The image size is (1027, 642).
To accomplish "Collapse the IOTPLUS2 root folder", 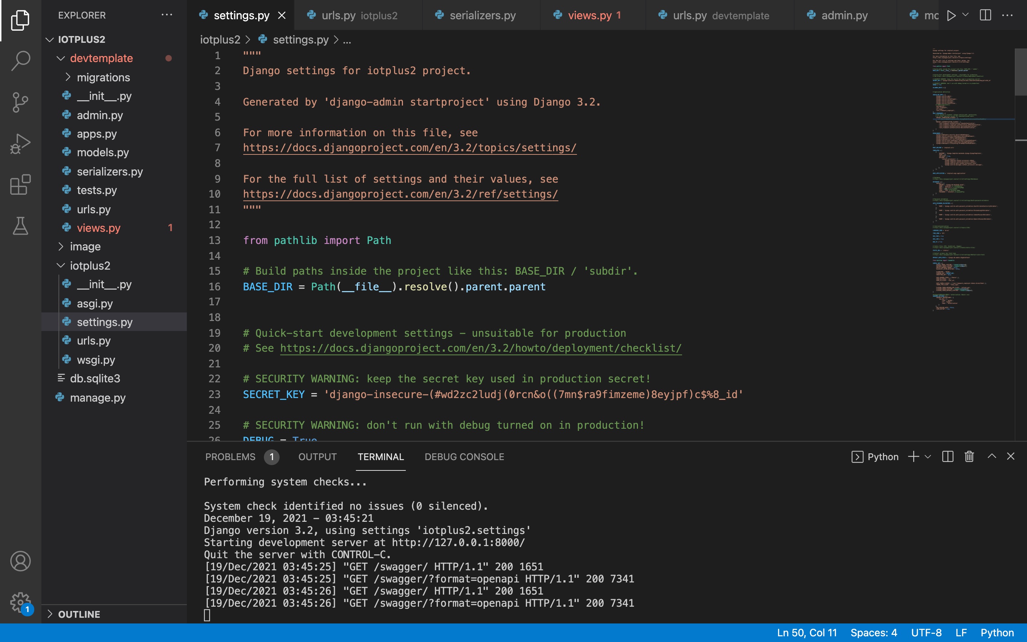I will coord(50,40).
